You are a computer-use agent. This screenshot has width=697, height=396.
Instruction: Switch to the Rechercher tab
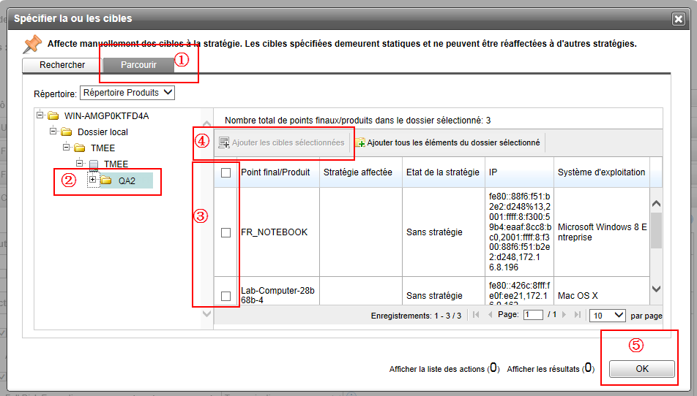click(x=62, y=65)
